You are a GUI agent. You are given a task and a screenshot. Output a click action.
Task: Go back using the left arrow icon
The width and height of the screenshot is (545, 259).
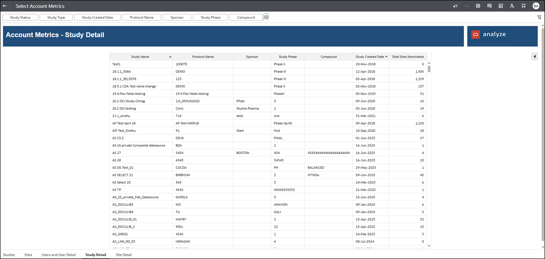(5, 6)
